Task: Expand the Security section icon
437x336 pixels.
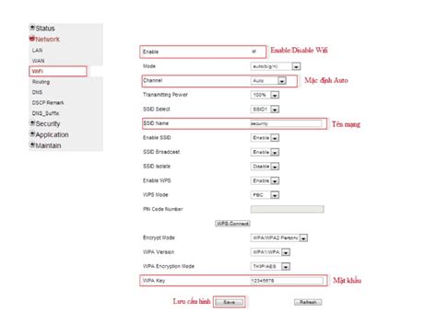Action: point(32,123)
